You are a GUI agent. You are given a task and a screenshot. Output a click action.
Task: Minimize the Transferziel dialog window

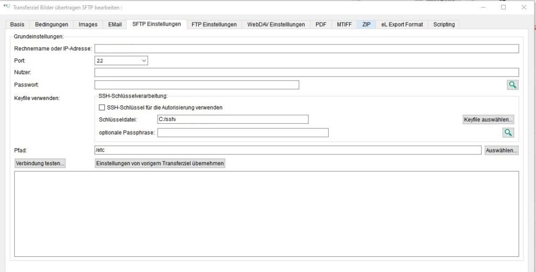483,7
